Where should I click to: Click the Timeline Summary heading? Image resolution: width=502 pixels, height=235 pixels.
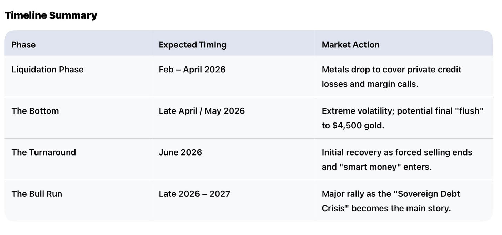click(51, 15)
